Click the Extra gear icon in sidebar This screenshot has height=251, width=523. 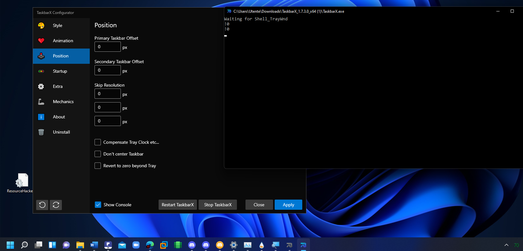41,86
